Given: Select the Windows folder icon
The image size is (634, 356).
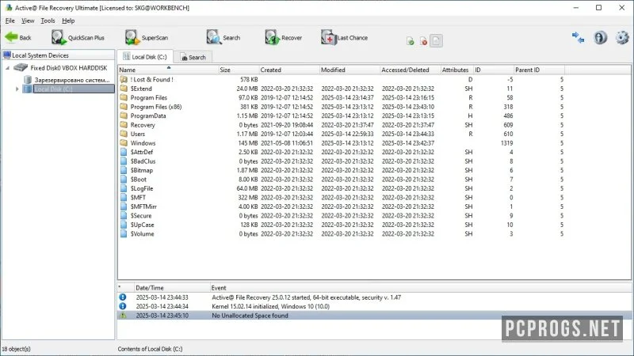Looking at the screenshot, I should coord(124,143).
